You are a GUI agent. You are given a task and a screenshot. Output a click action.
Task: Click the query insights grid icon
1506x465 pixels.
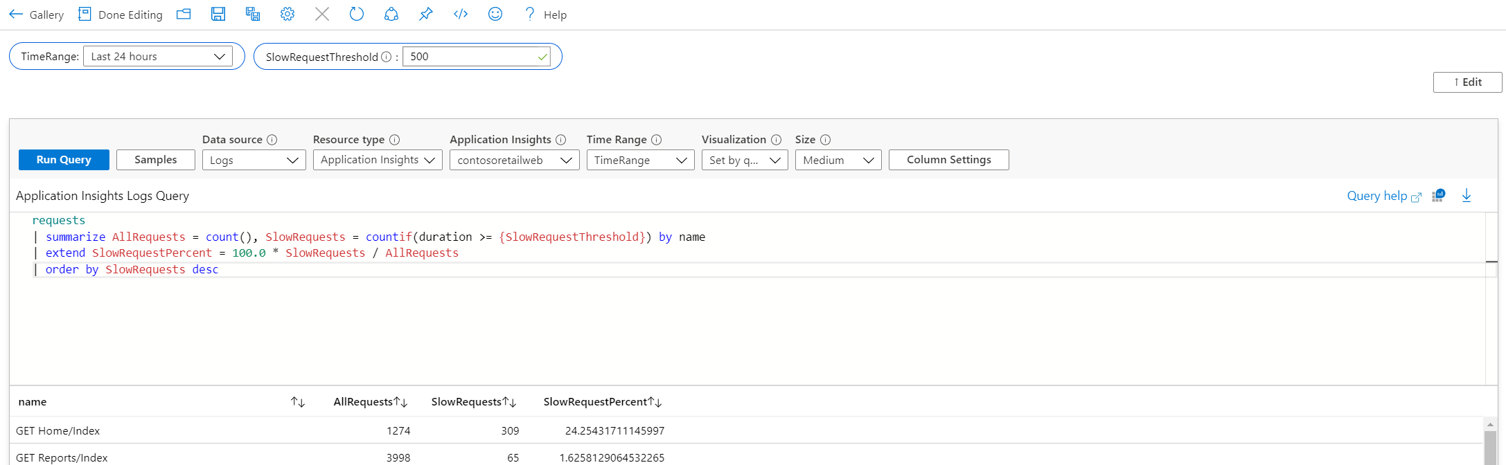tap(1439, 196)
